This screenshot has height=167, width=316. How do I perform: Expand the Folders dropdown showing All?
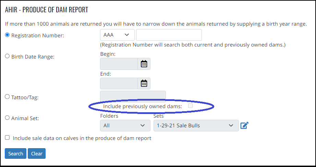[125, 126]
